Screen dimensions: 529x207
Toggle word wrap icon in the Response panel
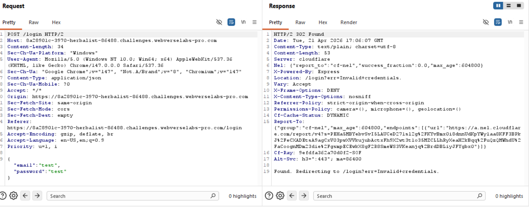(498, 22)
